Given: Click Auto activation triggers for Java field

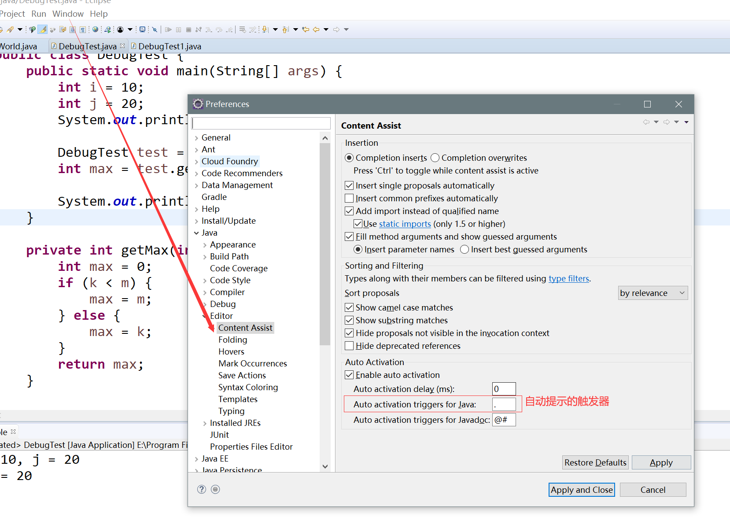Looking at the screenshot, I should coord(504,404).
